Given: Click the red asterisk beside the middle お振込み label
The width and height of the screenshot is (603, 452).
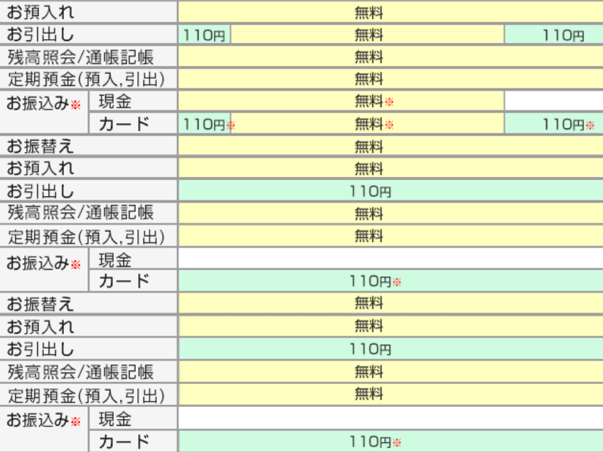Looking at the screenshot, I should (75, 264).
